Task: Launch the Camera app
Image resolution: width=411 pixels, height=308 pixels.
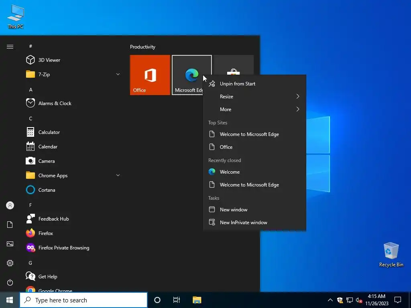Action: coord(73,161)
